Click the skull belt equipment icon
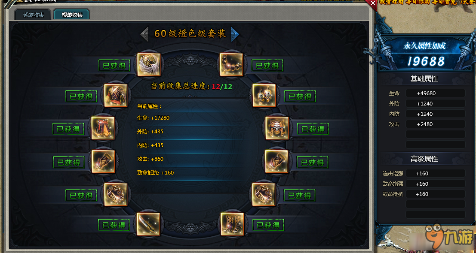476x253 pixels. (x=277, y=128)
